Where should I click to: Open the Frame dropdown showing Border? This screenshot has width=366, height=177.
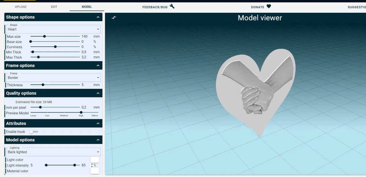pyautogui.click(x=53, y=77)
